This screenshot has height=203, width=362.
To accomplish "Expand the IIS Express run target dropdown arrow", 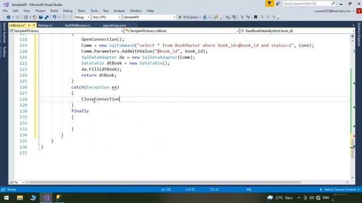I will (x=200, y=17).
